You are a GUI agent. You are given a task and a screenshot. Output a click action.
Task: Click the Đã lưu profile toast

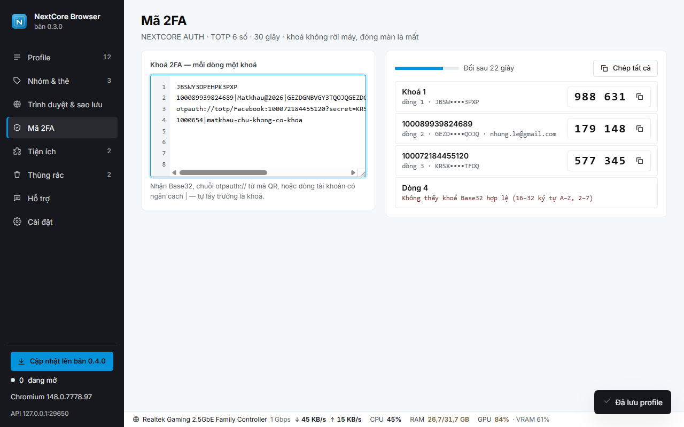point(633,402)
